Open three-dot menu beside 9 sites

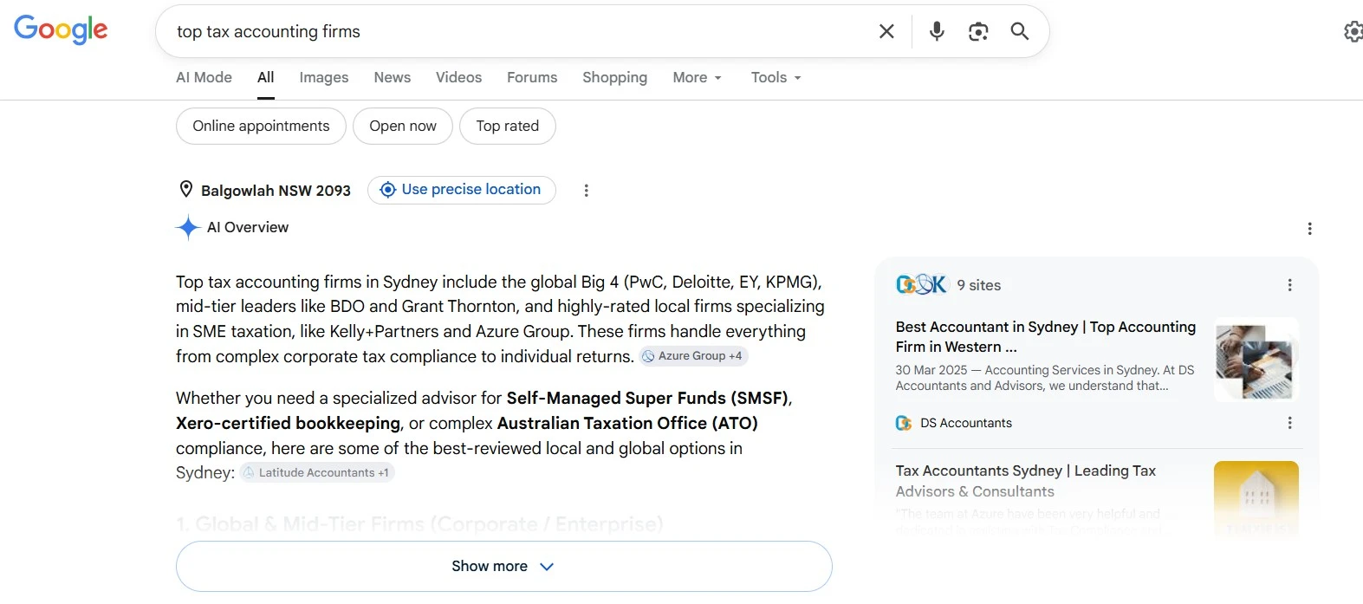(x=1289, y=285)
